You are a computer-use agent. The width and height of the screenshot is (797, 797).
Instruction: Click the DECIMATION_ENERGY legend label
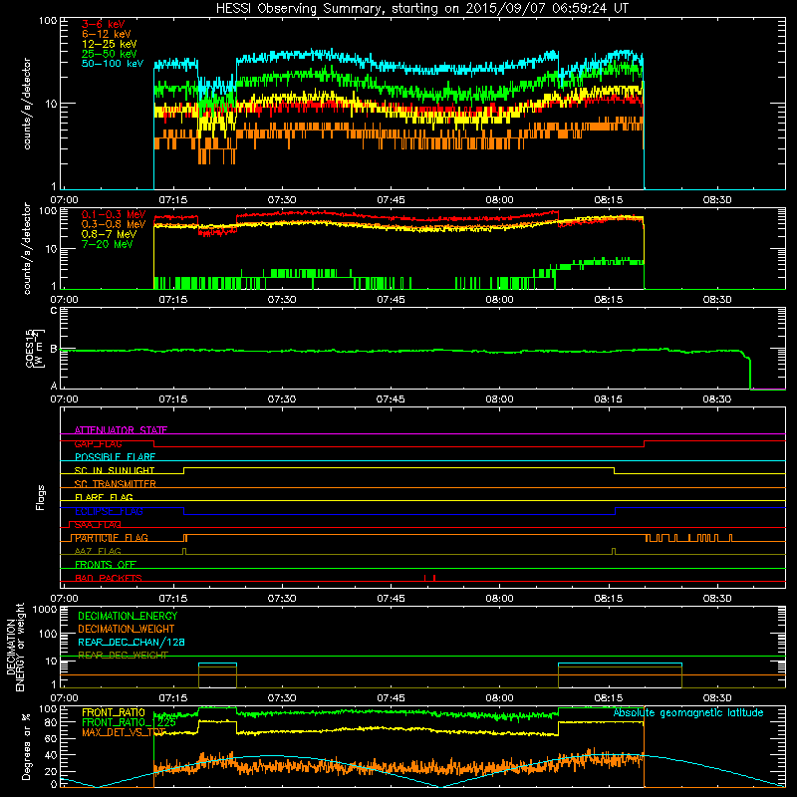(128, 616)
